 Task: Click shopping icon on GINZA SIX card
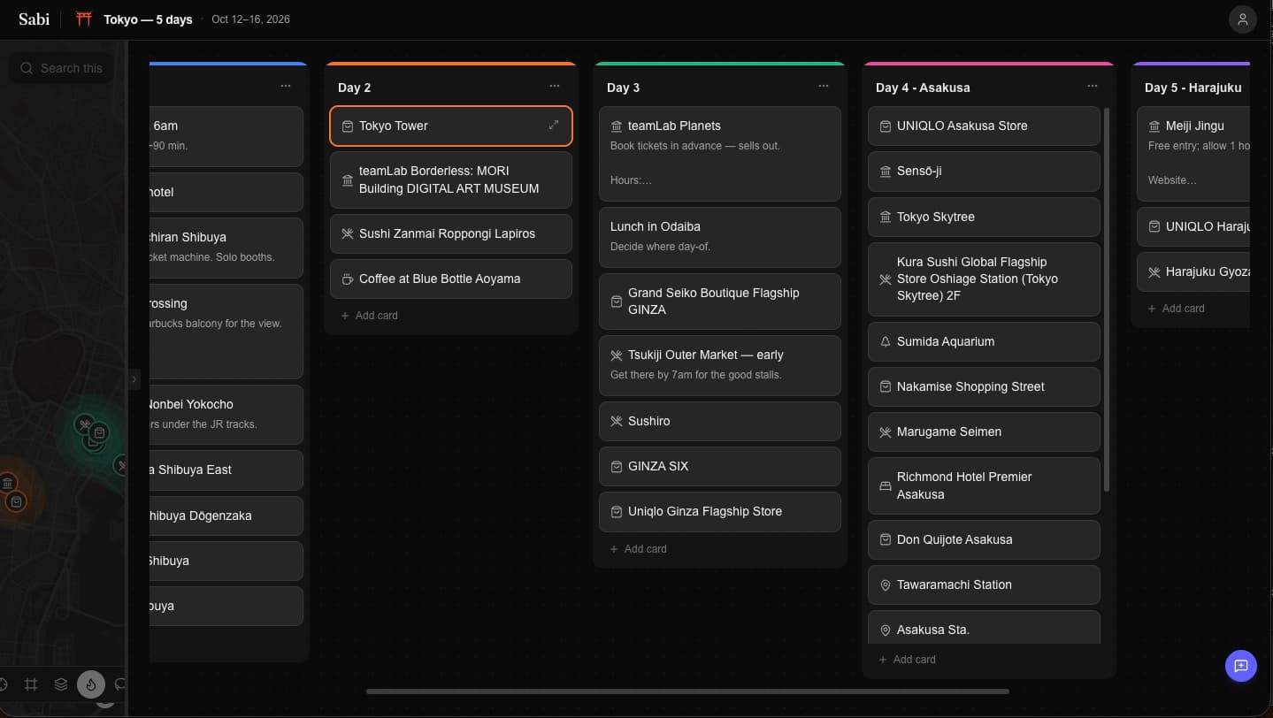click(x=617, y=467)
